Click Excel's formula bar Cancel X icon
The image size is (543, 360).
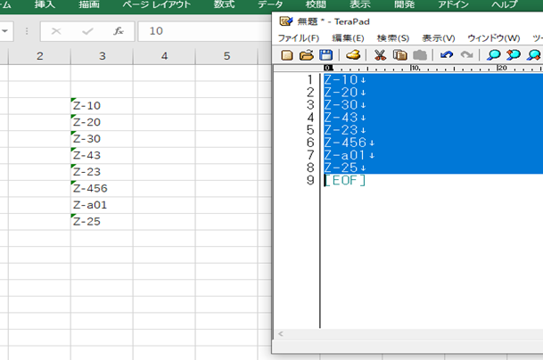click(56, 31)
